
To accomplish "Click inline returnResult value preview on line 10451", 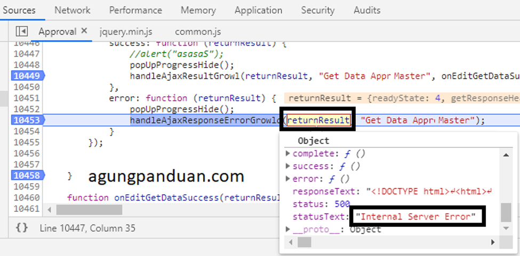I will click(x=402, y=98).
